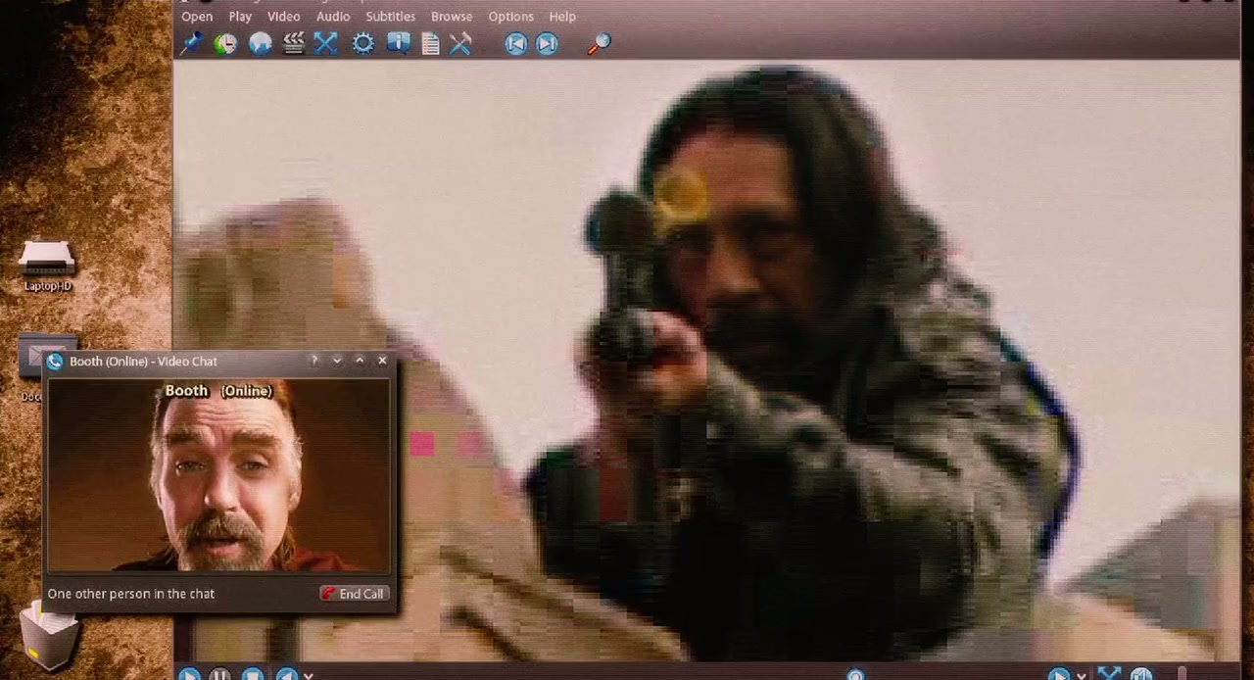Open the Video menu

tap(284, 17)
